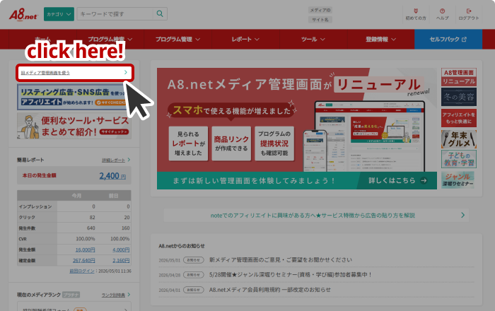Click the 便利なツール・サービス banner
Screen dimensions: 495x311
pos(74,126)
